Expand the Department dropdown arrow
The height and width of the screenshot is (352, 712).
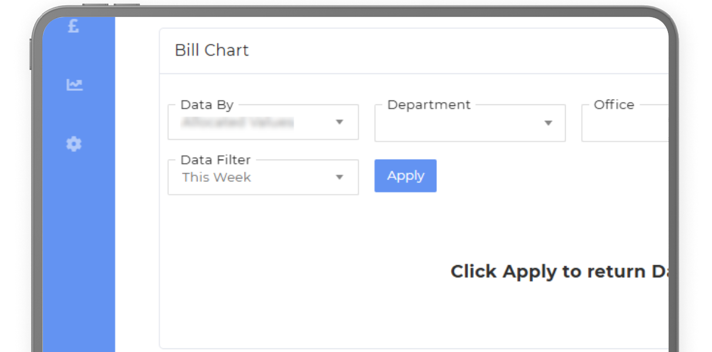click(548, 123)
